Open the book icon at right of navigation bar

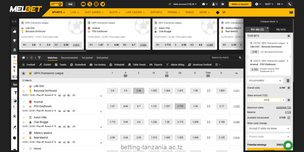pyautogui.click(x=291, y=12)
